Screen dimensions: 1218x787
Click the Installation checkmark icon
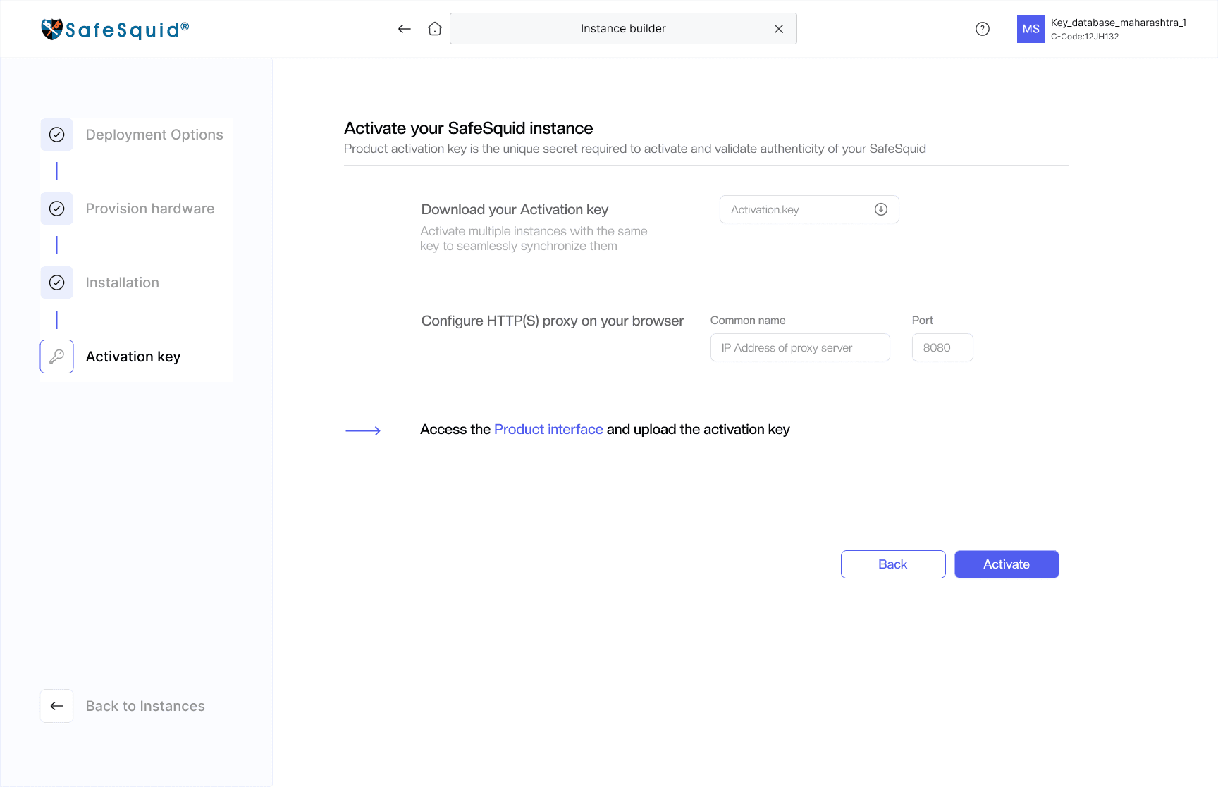(57, 283)
